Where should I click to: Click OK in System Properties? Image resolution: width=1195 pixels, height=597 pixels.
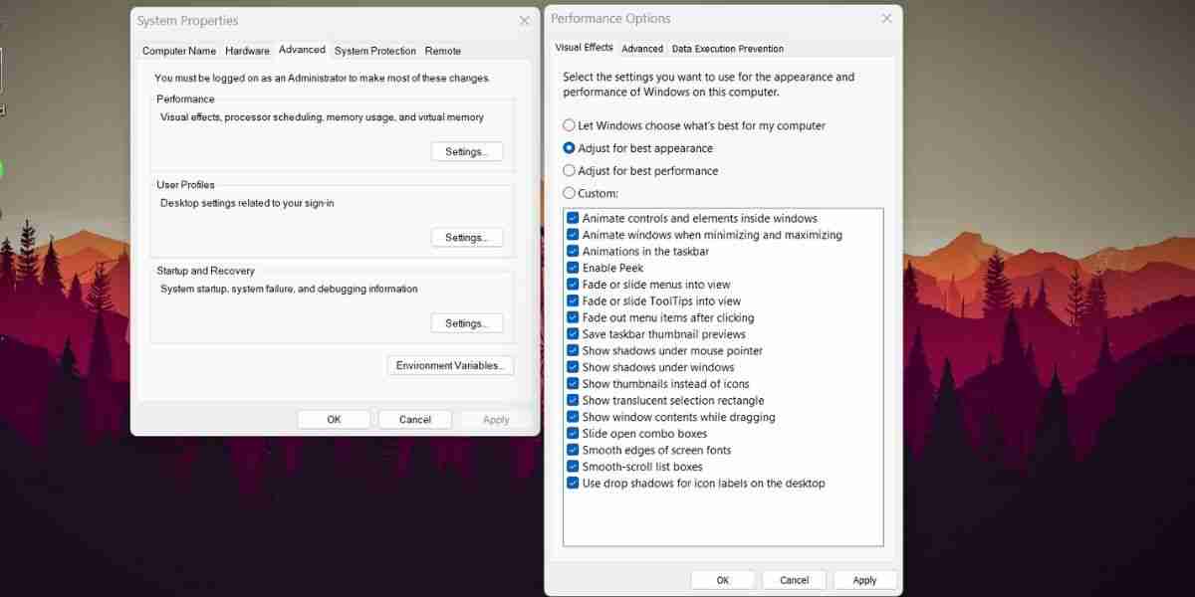[334, 419]
